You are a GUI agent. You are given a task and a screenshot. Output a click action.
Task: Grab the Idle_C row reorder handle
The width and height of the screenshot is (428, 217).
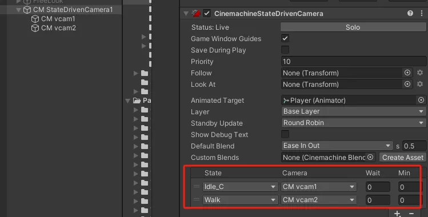pos(197,187)
